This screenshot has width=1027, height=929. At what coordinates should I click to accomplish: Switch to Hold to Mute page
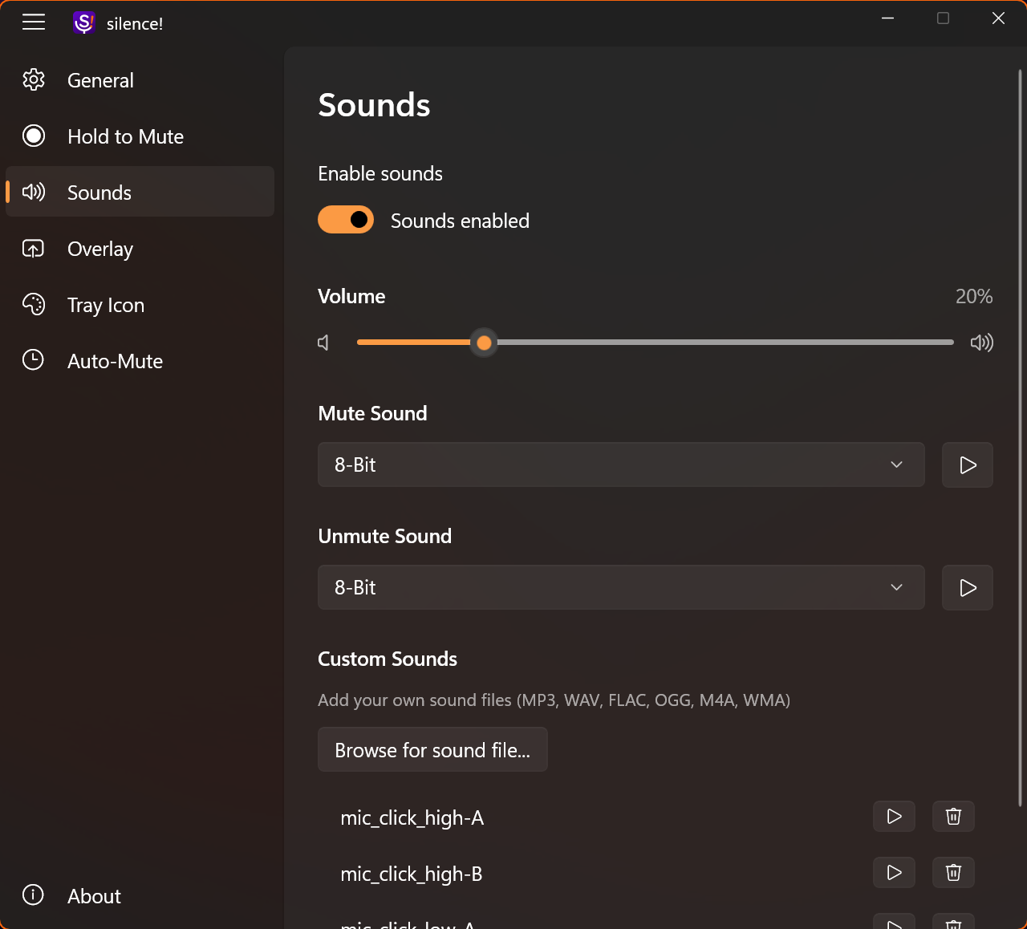pos(125,136)
